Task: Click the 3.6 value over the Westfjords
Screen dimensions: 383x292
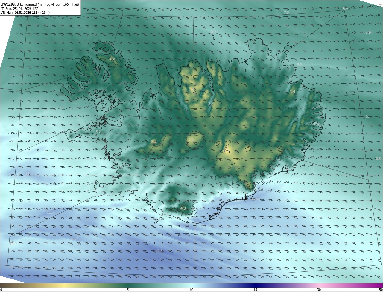Action: [112, 59]
